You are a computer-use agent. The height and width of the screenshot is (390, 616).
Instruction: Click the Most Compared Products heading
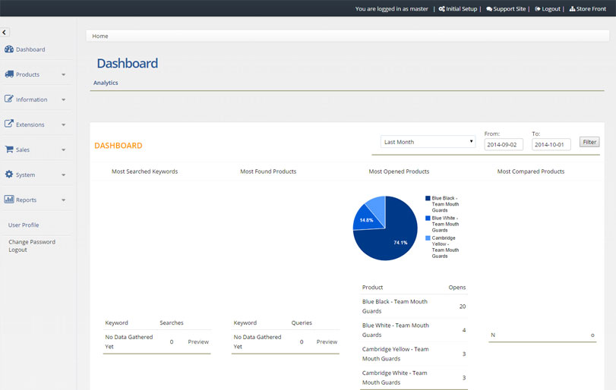pyautogui.click(x=531, y=171)
